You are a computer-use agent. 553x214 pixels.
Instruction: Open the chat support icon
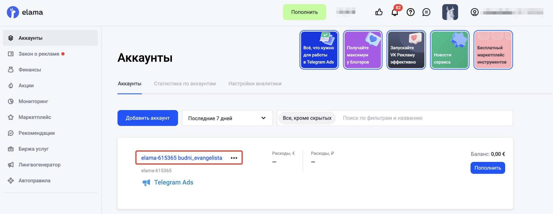(426, 12)
